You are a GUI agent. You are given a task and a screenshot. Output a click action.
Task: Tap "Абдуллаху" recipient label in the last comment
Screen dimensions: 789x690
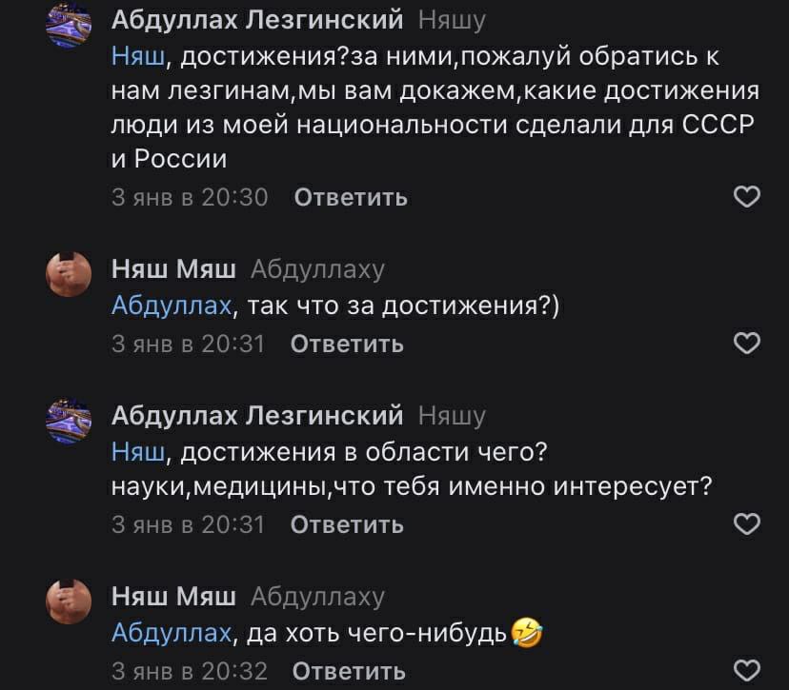pos(317,597)
